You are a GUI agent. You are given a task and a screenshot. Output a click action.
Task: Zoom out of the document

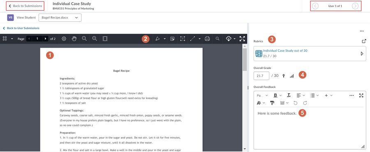tap(84, 39)
